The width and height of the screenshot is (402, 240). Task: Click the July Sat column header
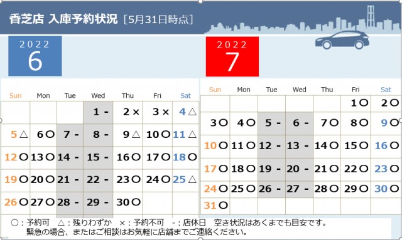386,90
